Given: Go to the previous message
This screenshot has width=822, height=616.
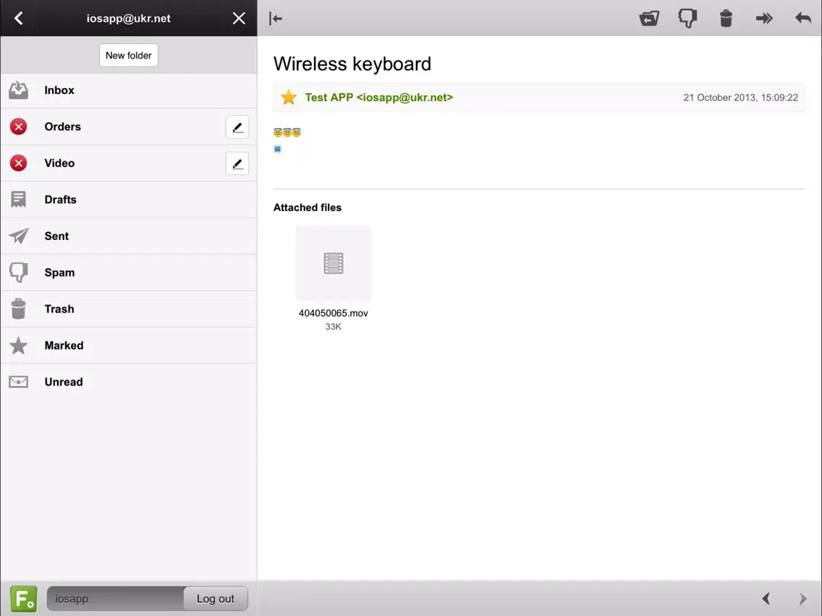Looking at the screenshot, I should pos(766,599).
